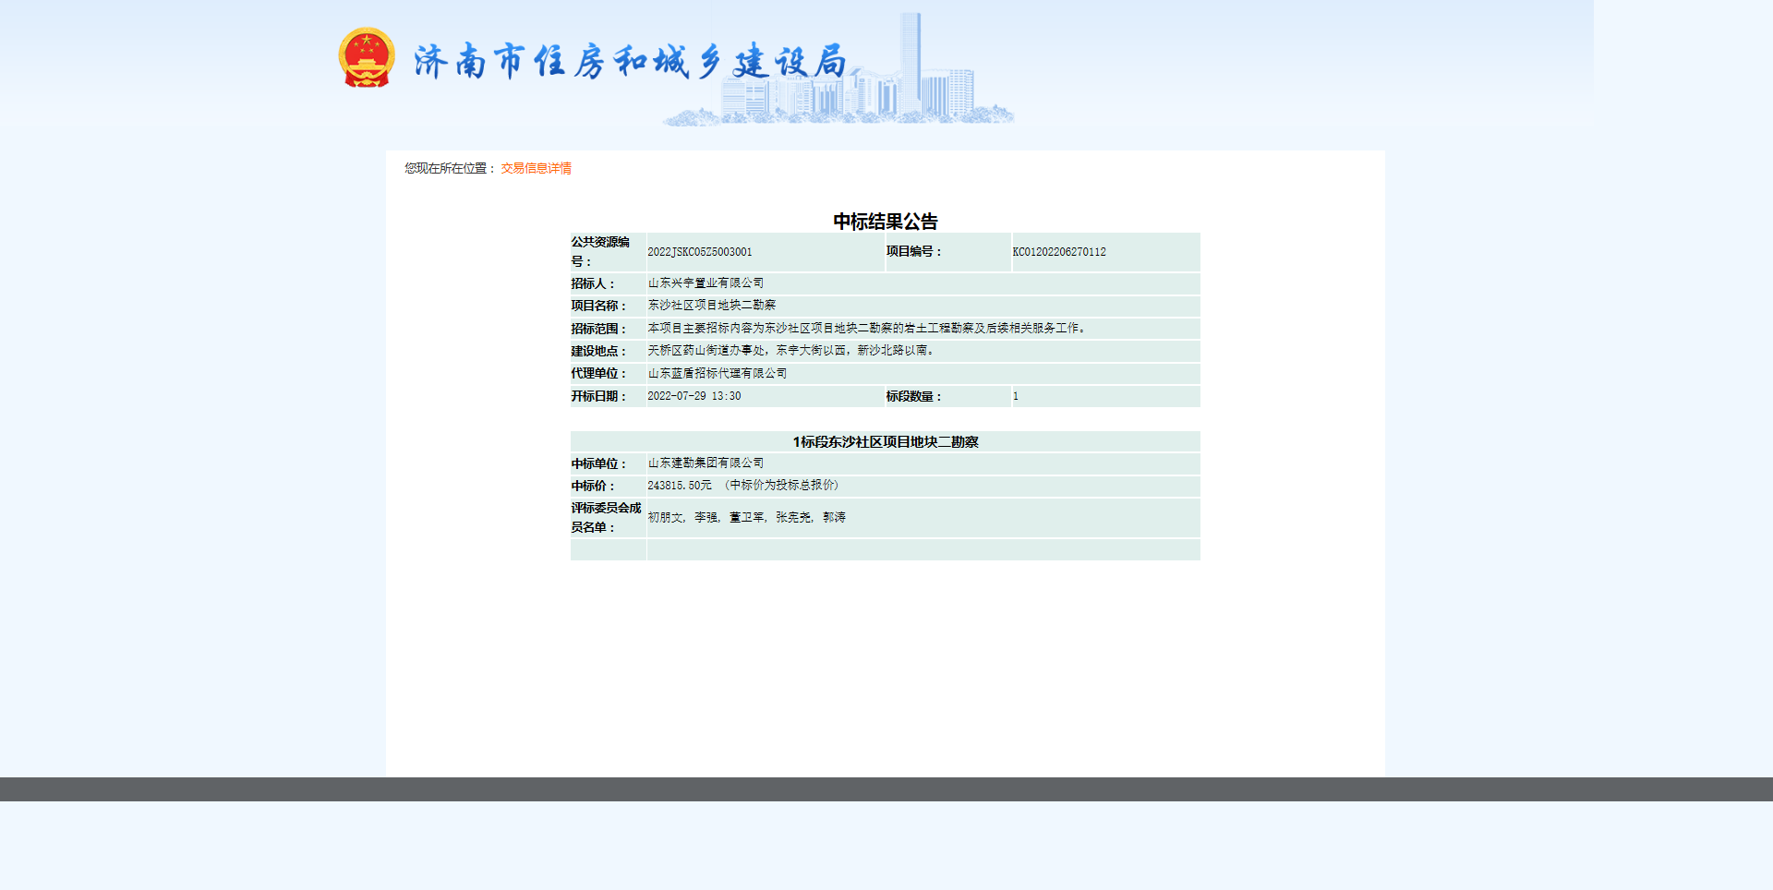
Task: Select agency 山东蓝盾招标代理有限公司
Action: click(718, 373)
